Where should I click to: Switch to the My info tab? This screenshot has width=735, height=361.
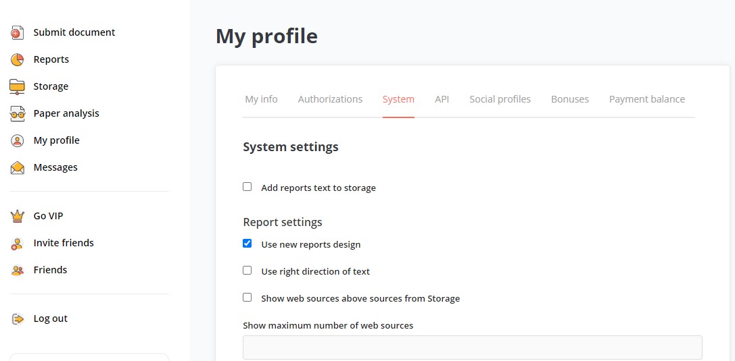pos(261,99)
